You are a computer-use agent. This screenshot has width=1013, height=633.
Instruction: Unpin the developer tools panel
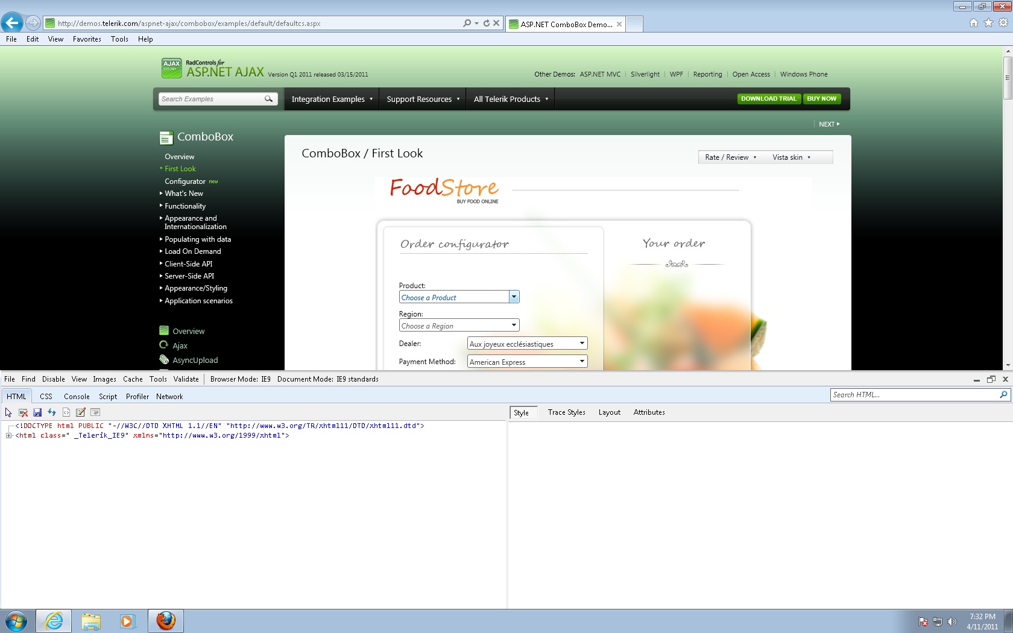991,379
